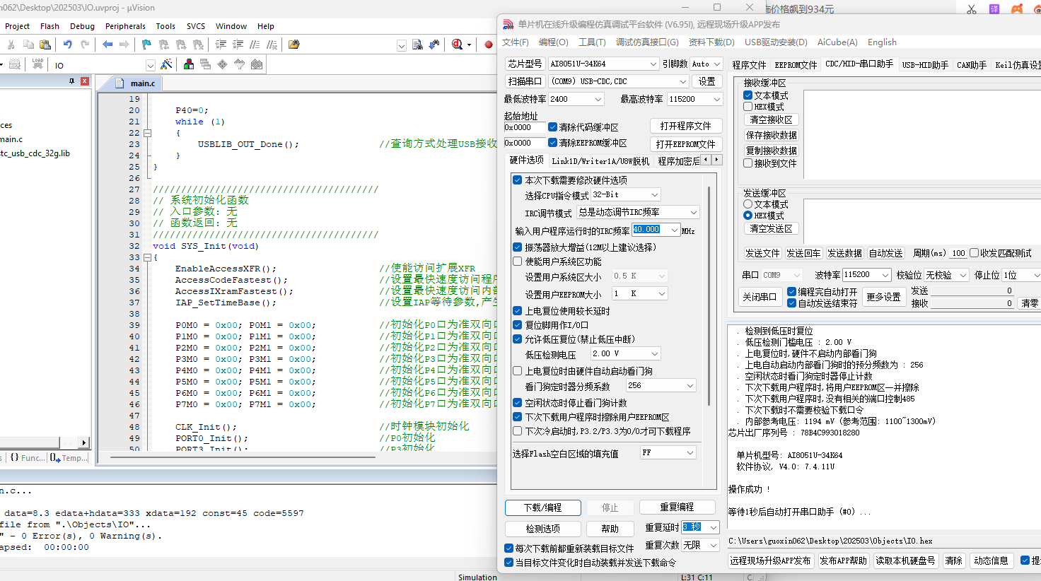Open Pack Installer icon in µVision
Screen dimensions: 1041x581
pos(256,64)
